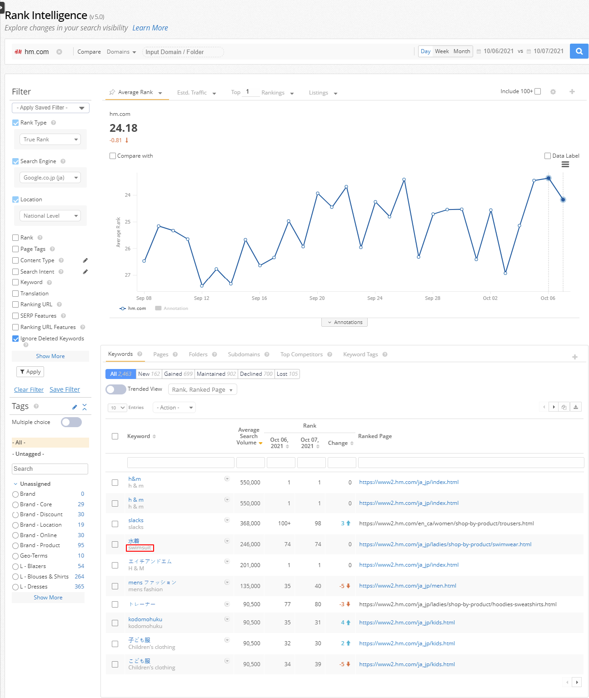Remove the hm.com domain with the x icon
Viewport: 589px width, 698px height.
click(59, 52)
